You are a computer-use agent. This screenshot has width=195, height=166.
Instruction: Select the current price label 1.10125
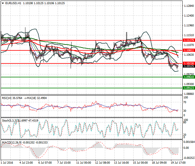(x=189, y=66)
